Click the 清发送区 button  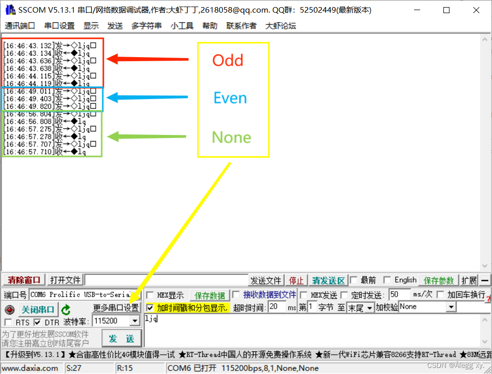pyautogui.click(x=329, y=280)
